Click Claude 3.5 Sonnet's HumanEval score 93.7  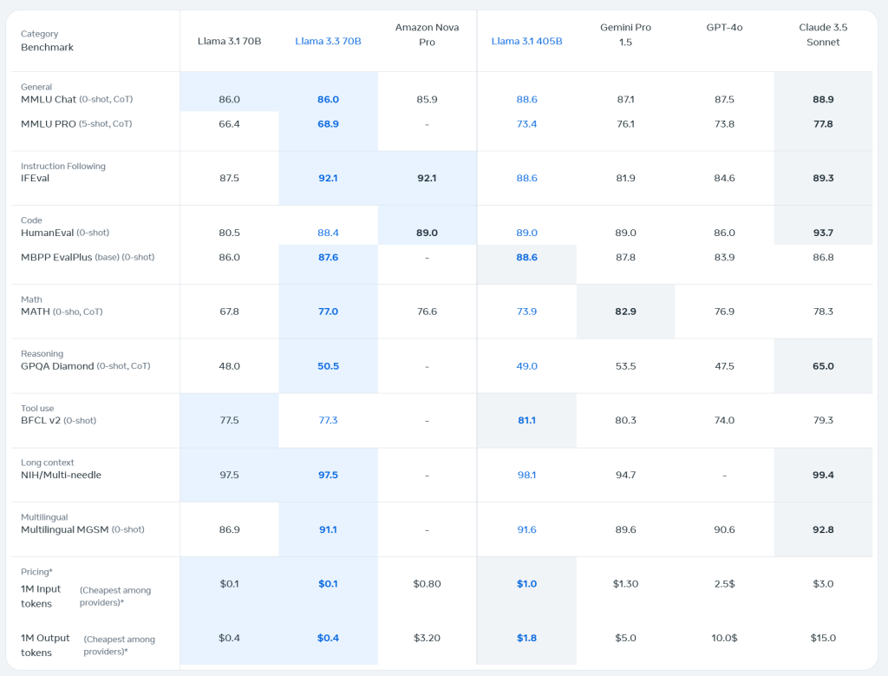coord(823,233)
